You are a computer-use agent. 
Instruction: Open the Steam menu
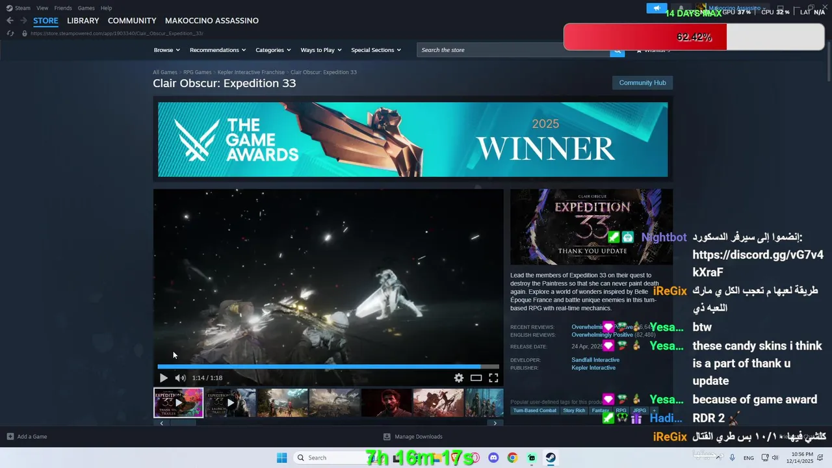pyautogui.click(x=19, y=8)
